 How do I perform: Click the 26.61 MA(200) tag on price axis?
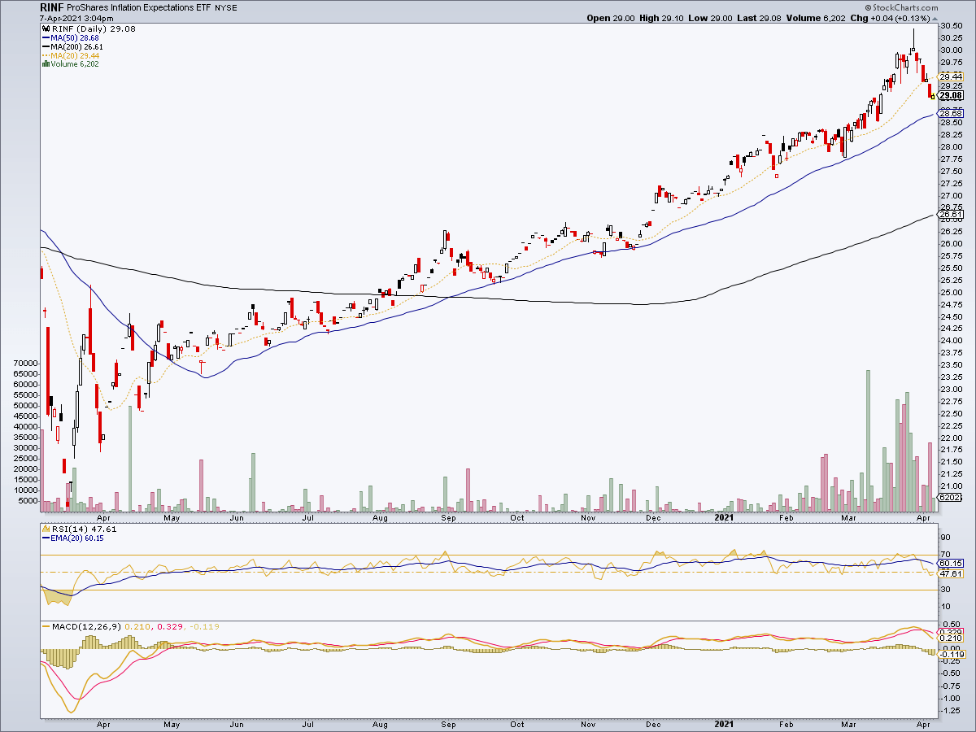[x=952, y=214]
